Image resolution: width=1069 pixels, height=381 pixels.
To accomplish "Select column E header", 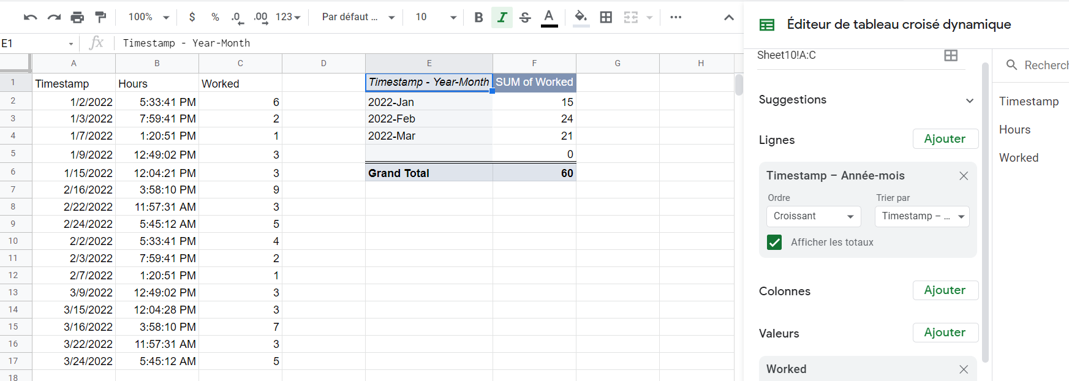I will coord(429,63).
